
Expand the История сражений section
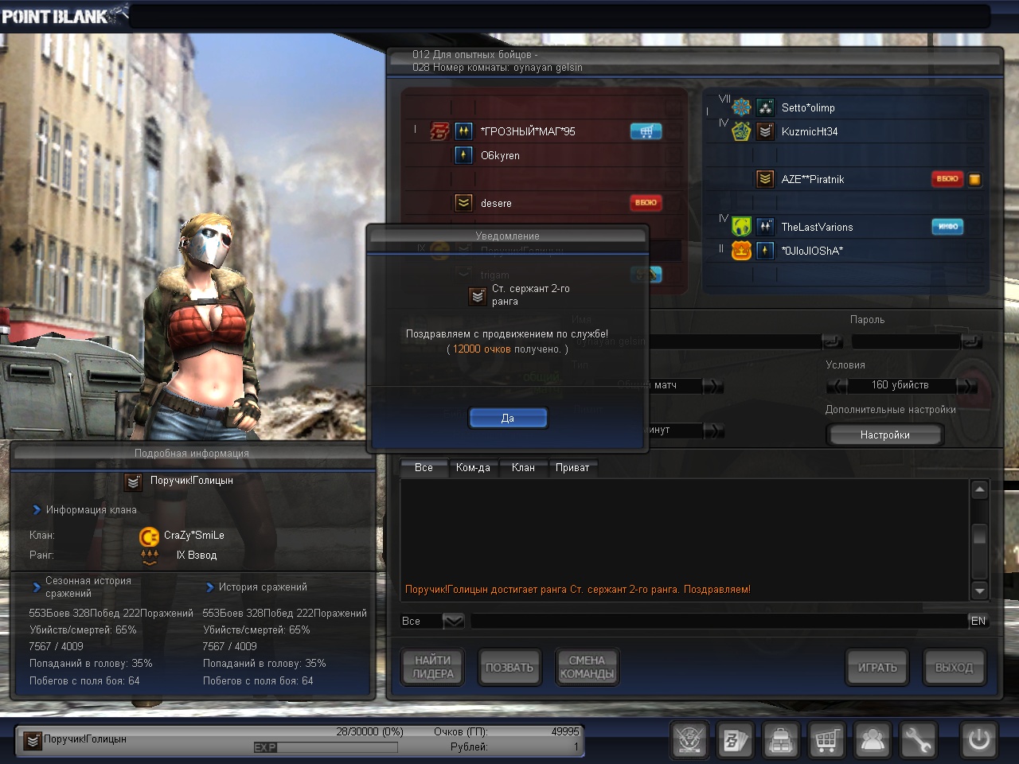(210, 587)
